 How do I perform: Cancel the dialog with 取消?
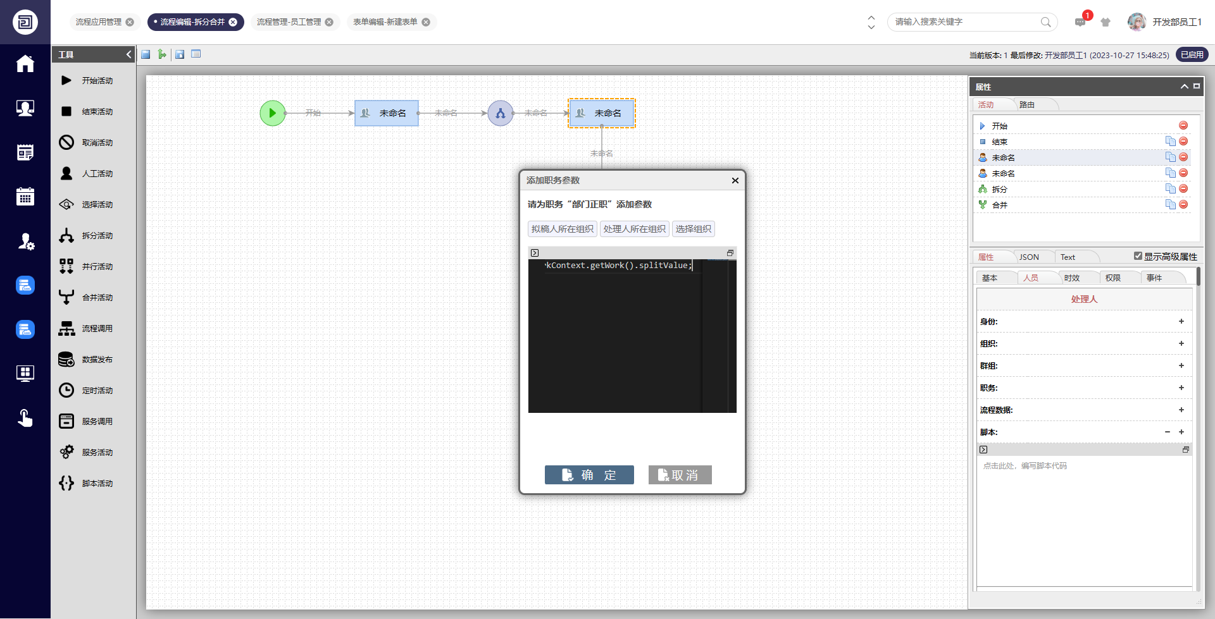tap(680, 475)
